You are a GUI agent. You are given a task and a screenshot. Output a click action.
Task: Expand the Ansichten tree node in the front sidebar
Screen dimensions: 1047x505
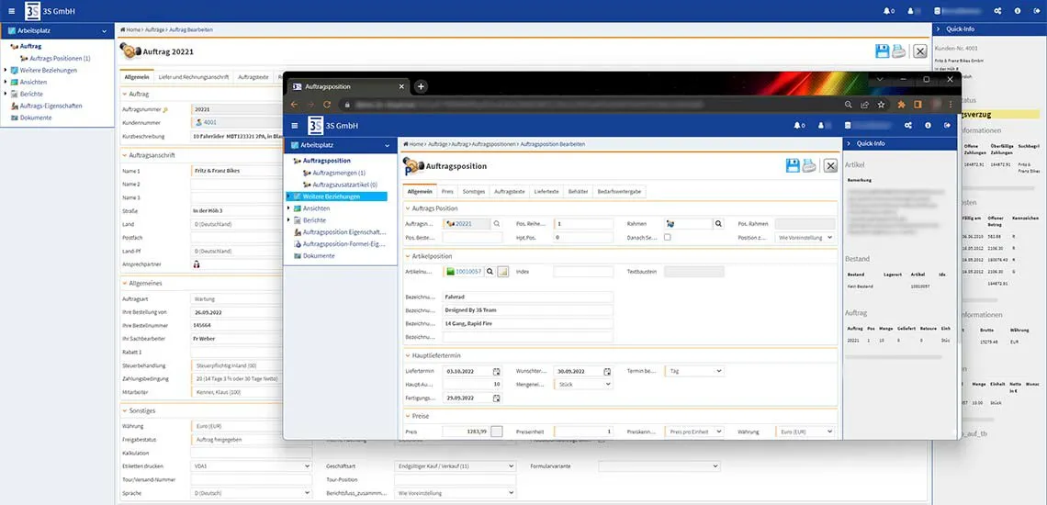(x=289, y=208)
